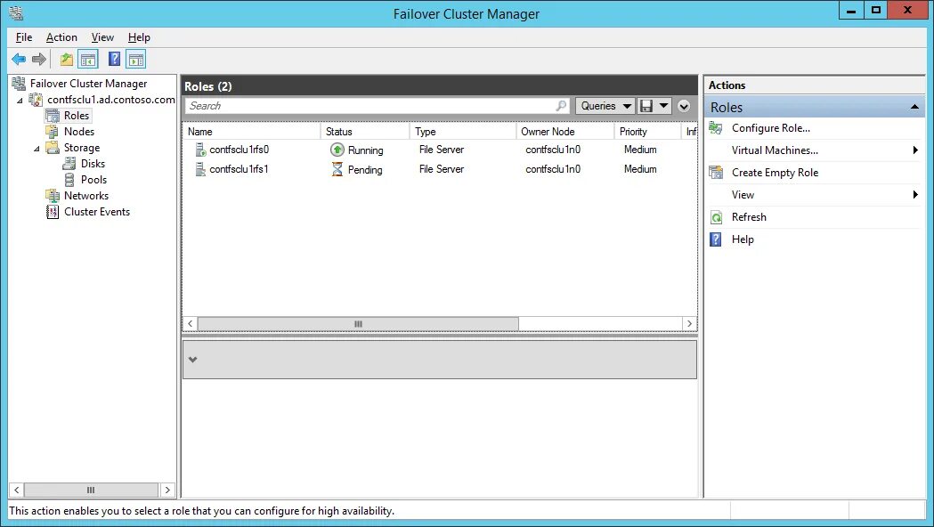Click the roles list horizontal scrollbar thumb
Viewport: 934px width, 527px height.
pyautogui.click(x=358, y=324)
